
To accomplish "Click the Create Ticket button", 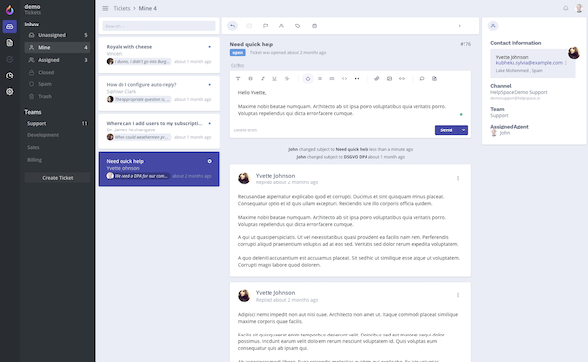I will pos(58,178).
